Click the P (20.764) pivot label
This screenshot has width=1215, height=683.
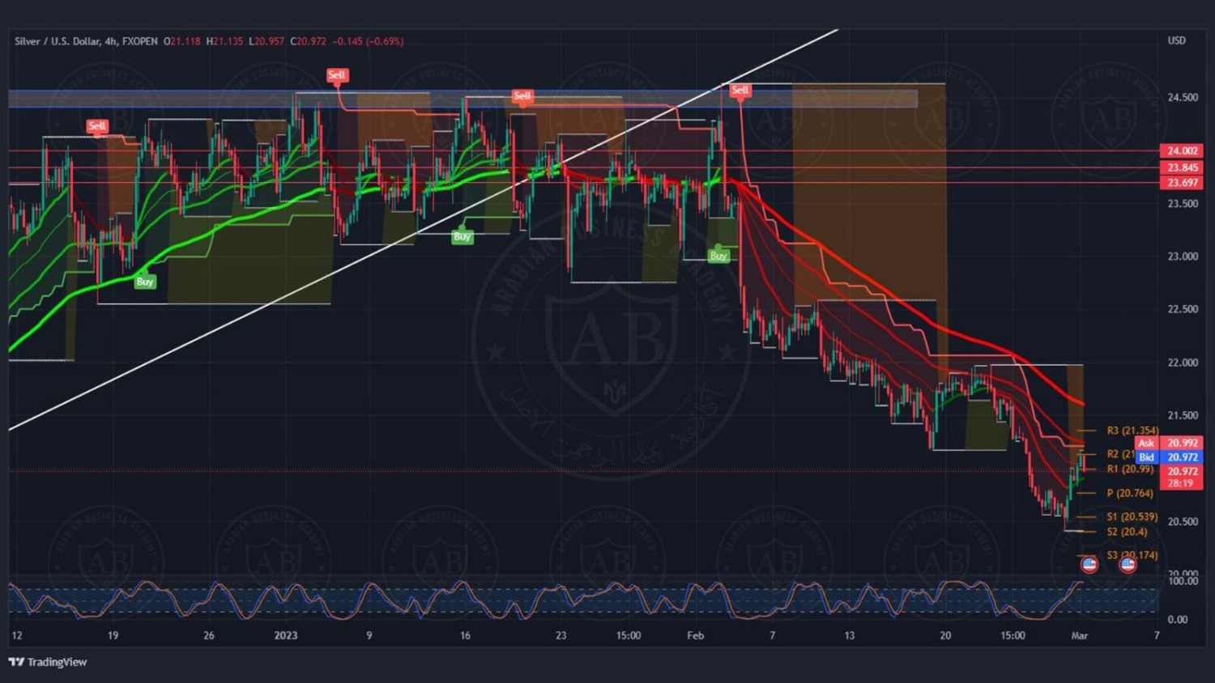[x=1130, y=493]
